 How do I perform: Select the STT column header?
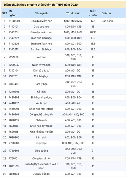5,13
